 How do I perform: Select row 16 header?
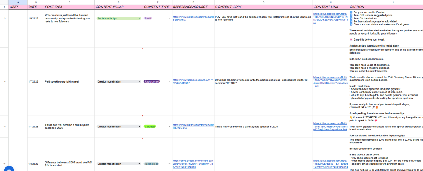coord(4,164)
